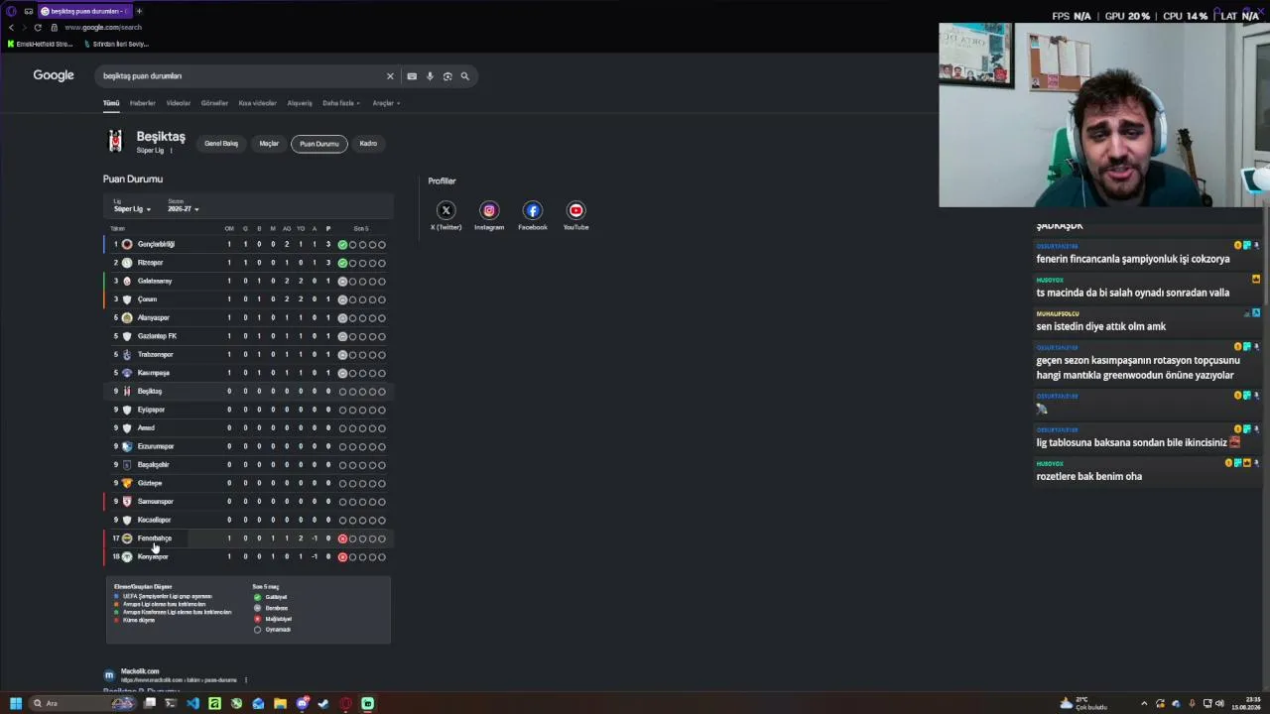Viewport: 1270px width, 714px height.
Task: Click the browser address bar URL
Action: click(103, 28)
